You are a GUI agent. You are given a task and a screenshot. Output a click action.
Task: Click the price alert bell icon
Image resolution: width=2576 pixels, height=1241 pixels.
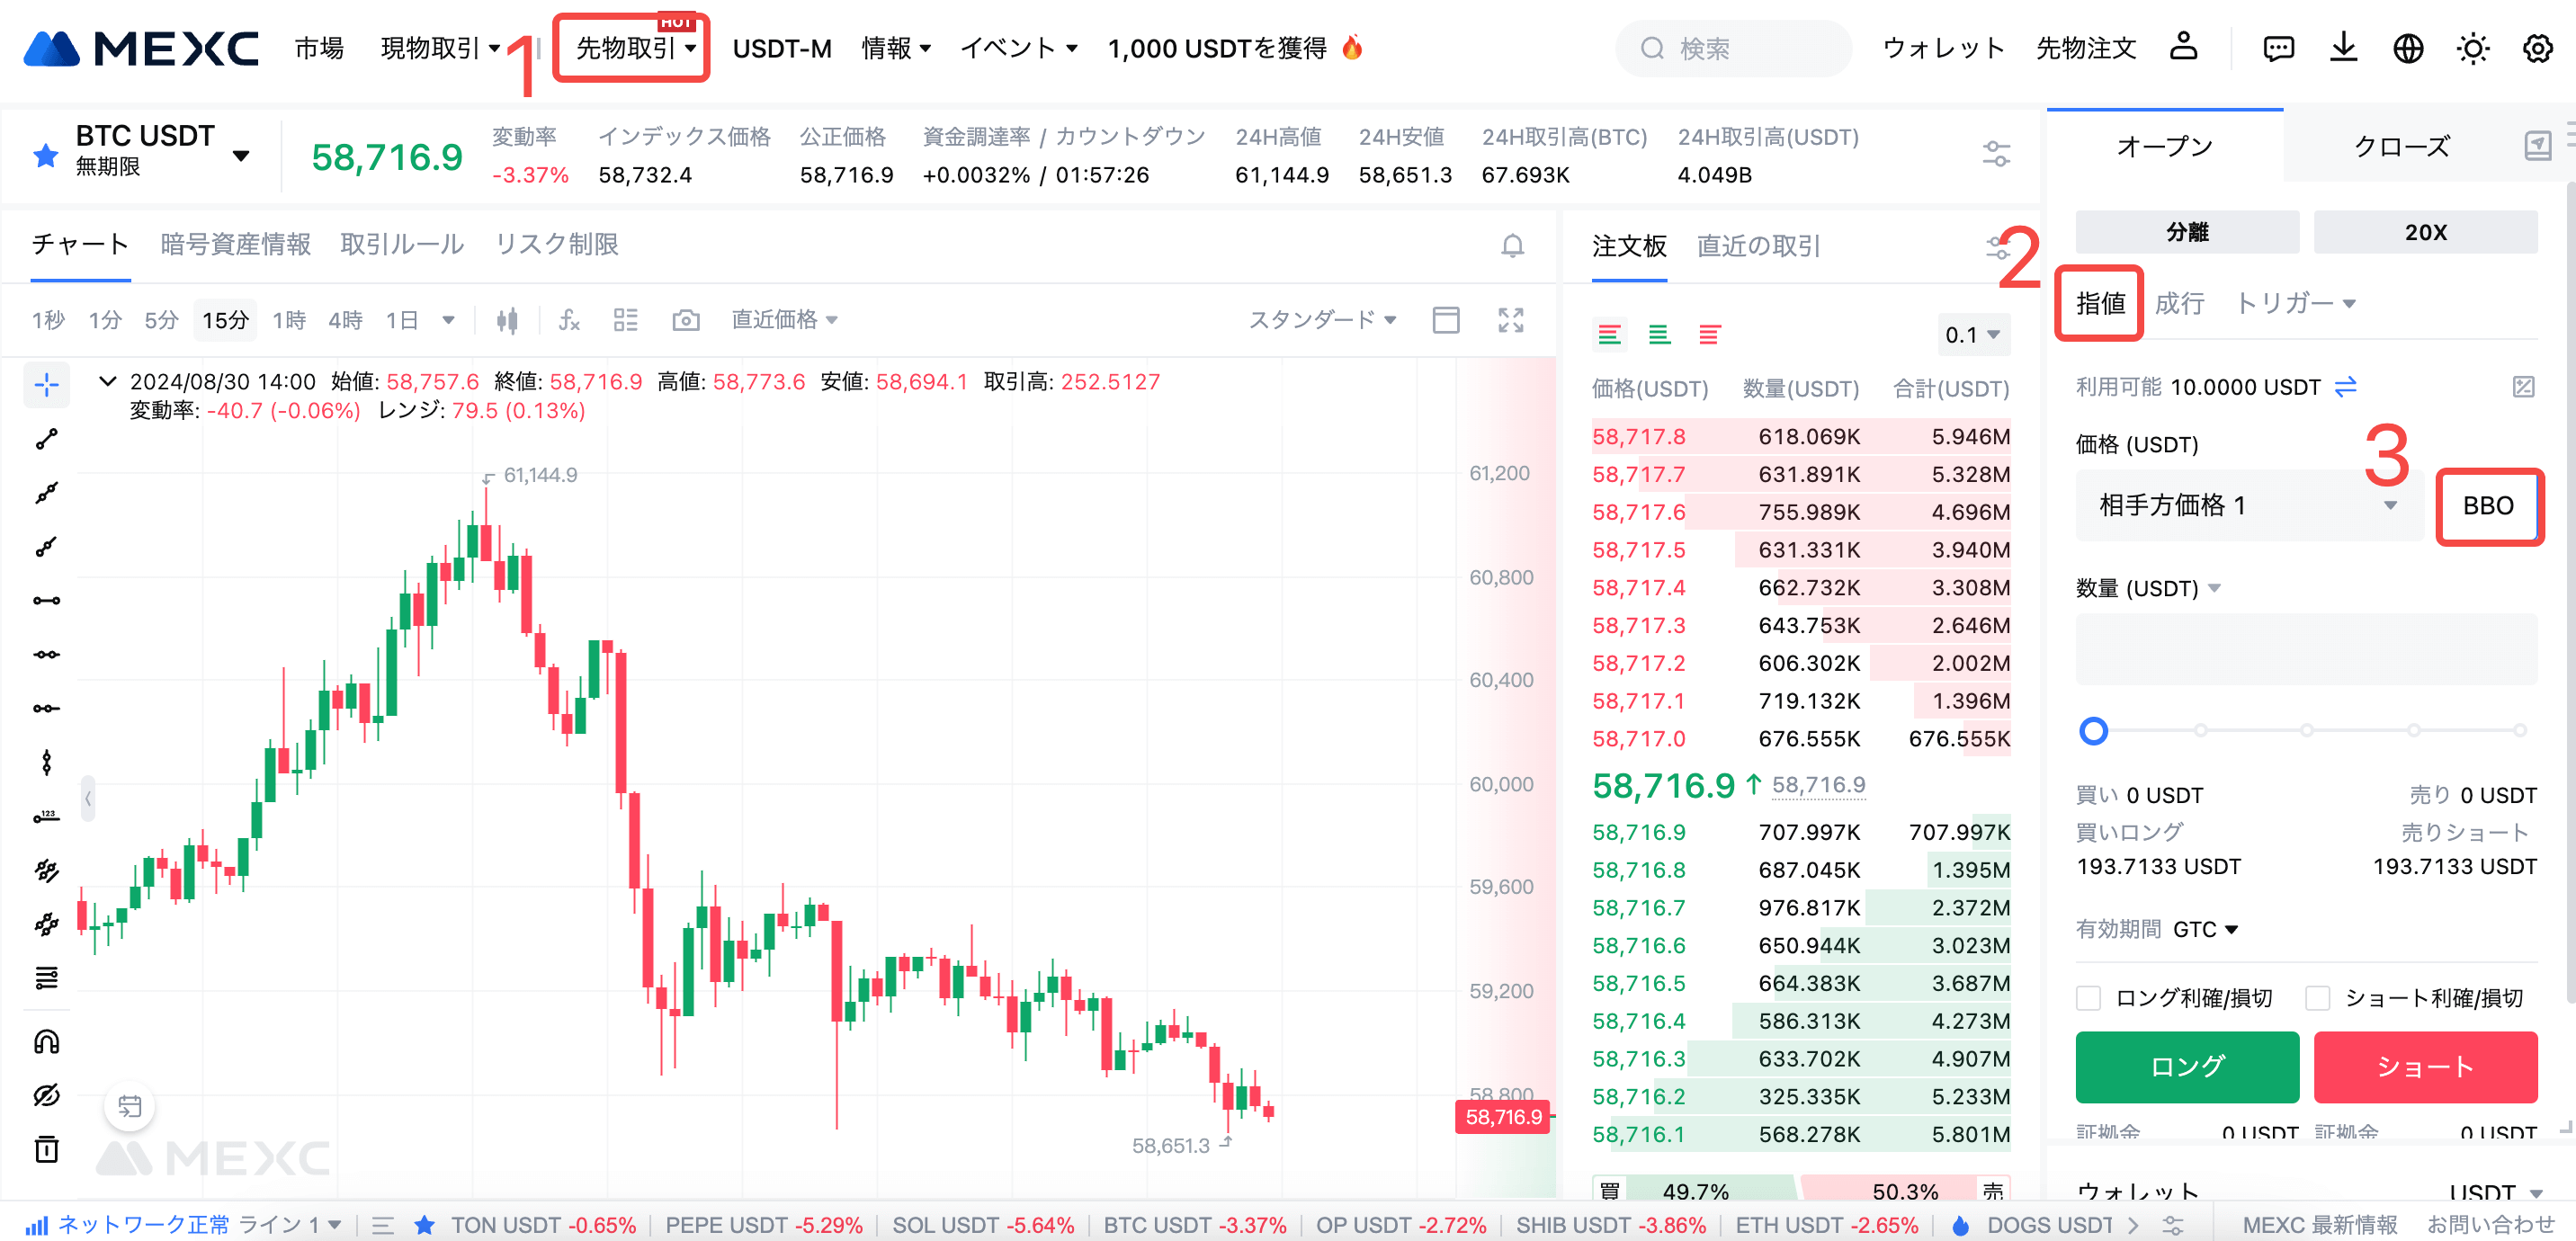pos(1512,245)
